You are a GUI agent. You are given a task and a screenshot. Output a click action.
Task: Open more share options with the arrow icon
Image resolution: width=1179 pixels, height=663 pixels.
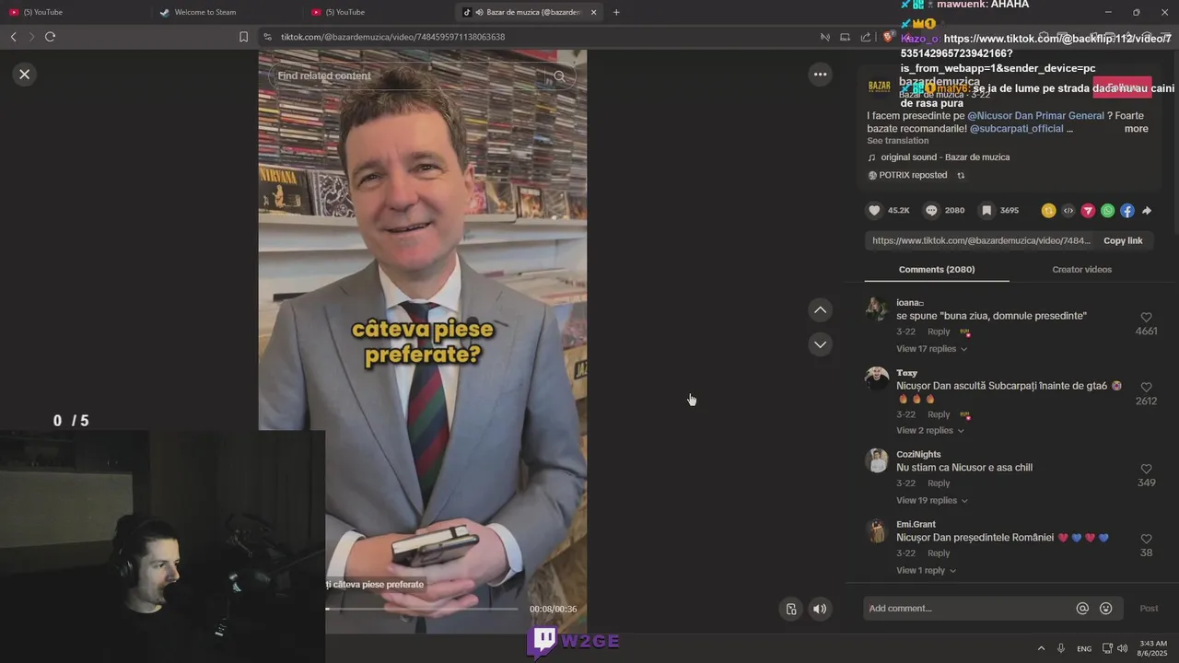[x=1147, y=211]
